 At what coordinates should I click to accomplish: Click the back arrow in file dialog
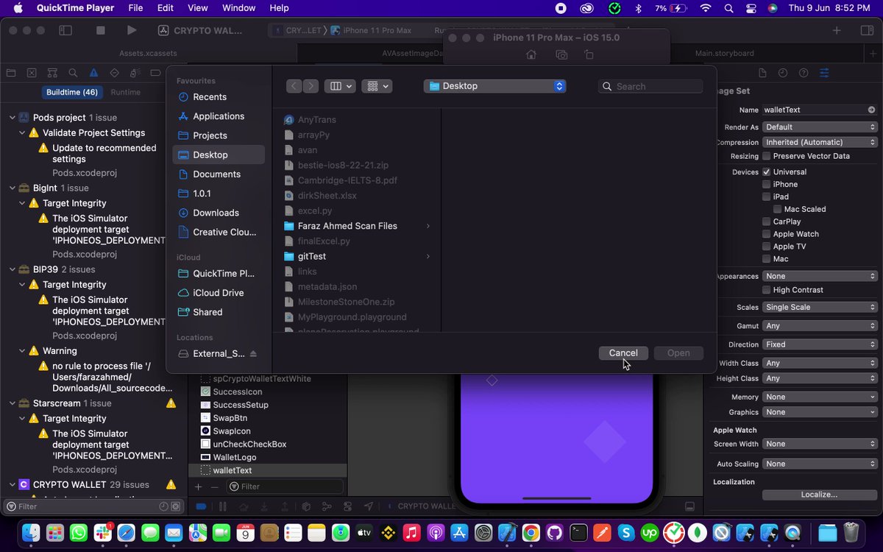click(x=294, y=86)
